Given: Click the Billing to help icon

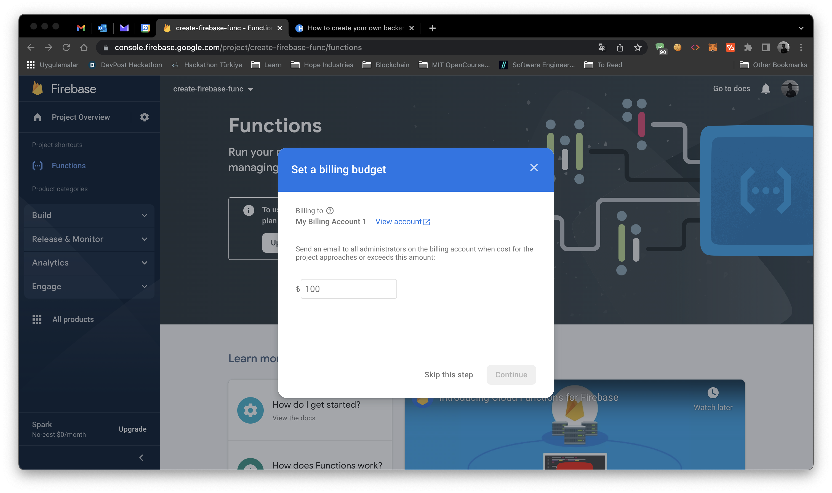Looking at the screenshot, I should [x=330, y=211].
